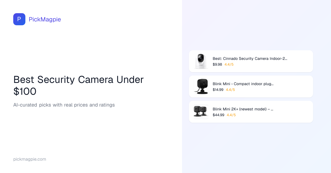Click the 4.4/5 rating beside $44.99
Screen dimensions: 331x173
(231, 115)
